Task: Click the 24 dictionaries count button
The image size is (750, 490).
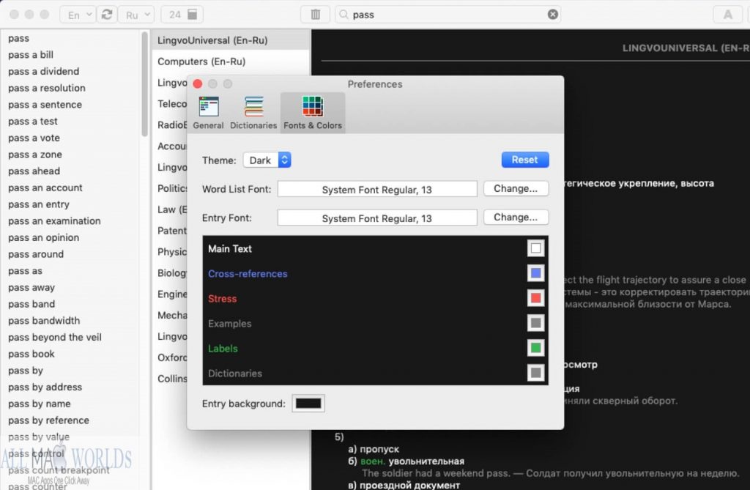Action: [x=182, y=15]
